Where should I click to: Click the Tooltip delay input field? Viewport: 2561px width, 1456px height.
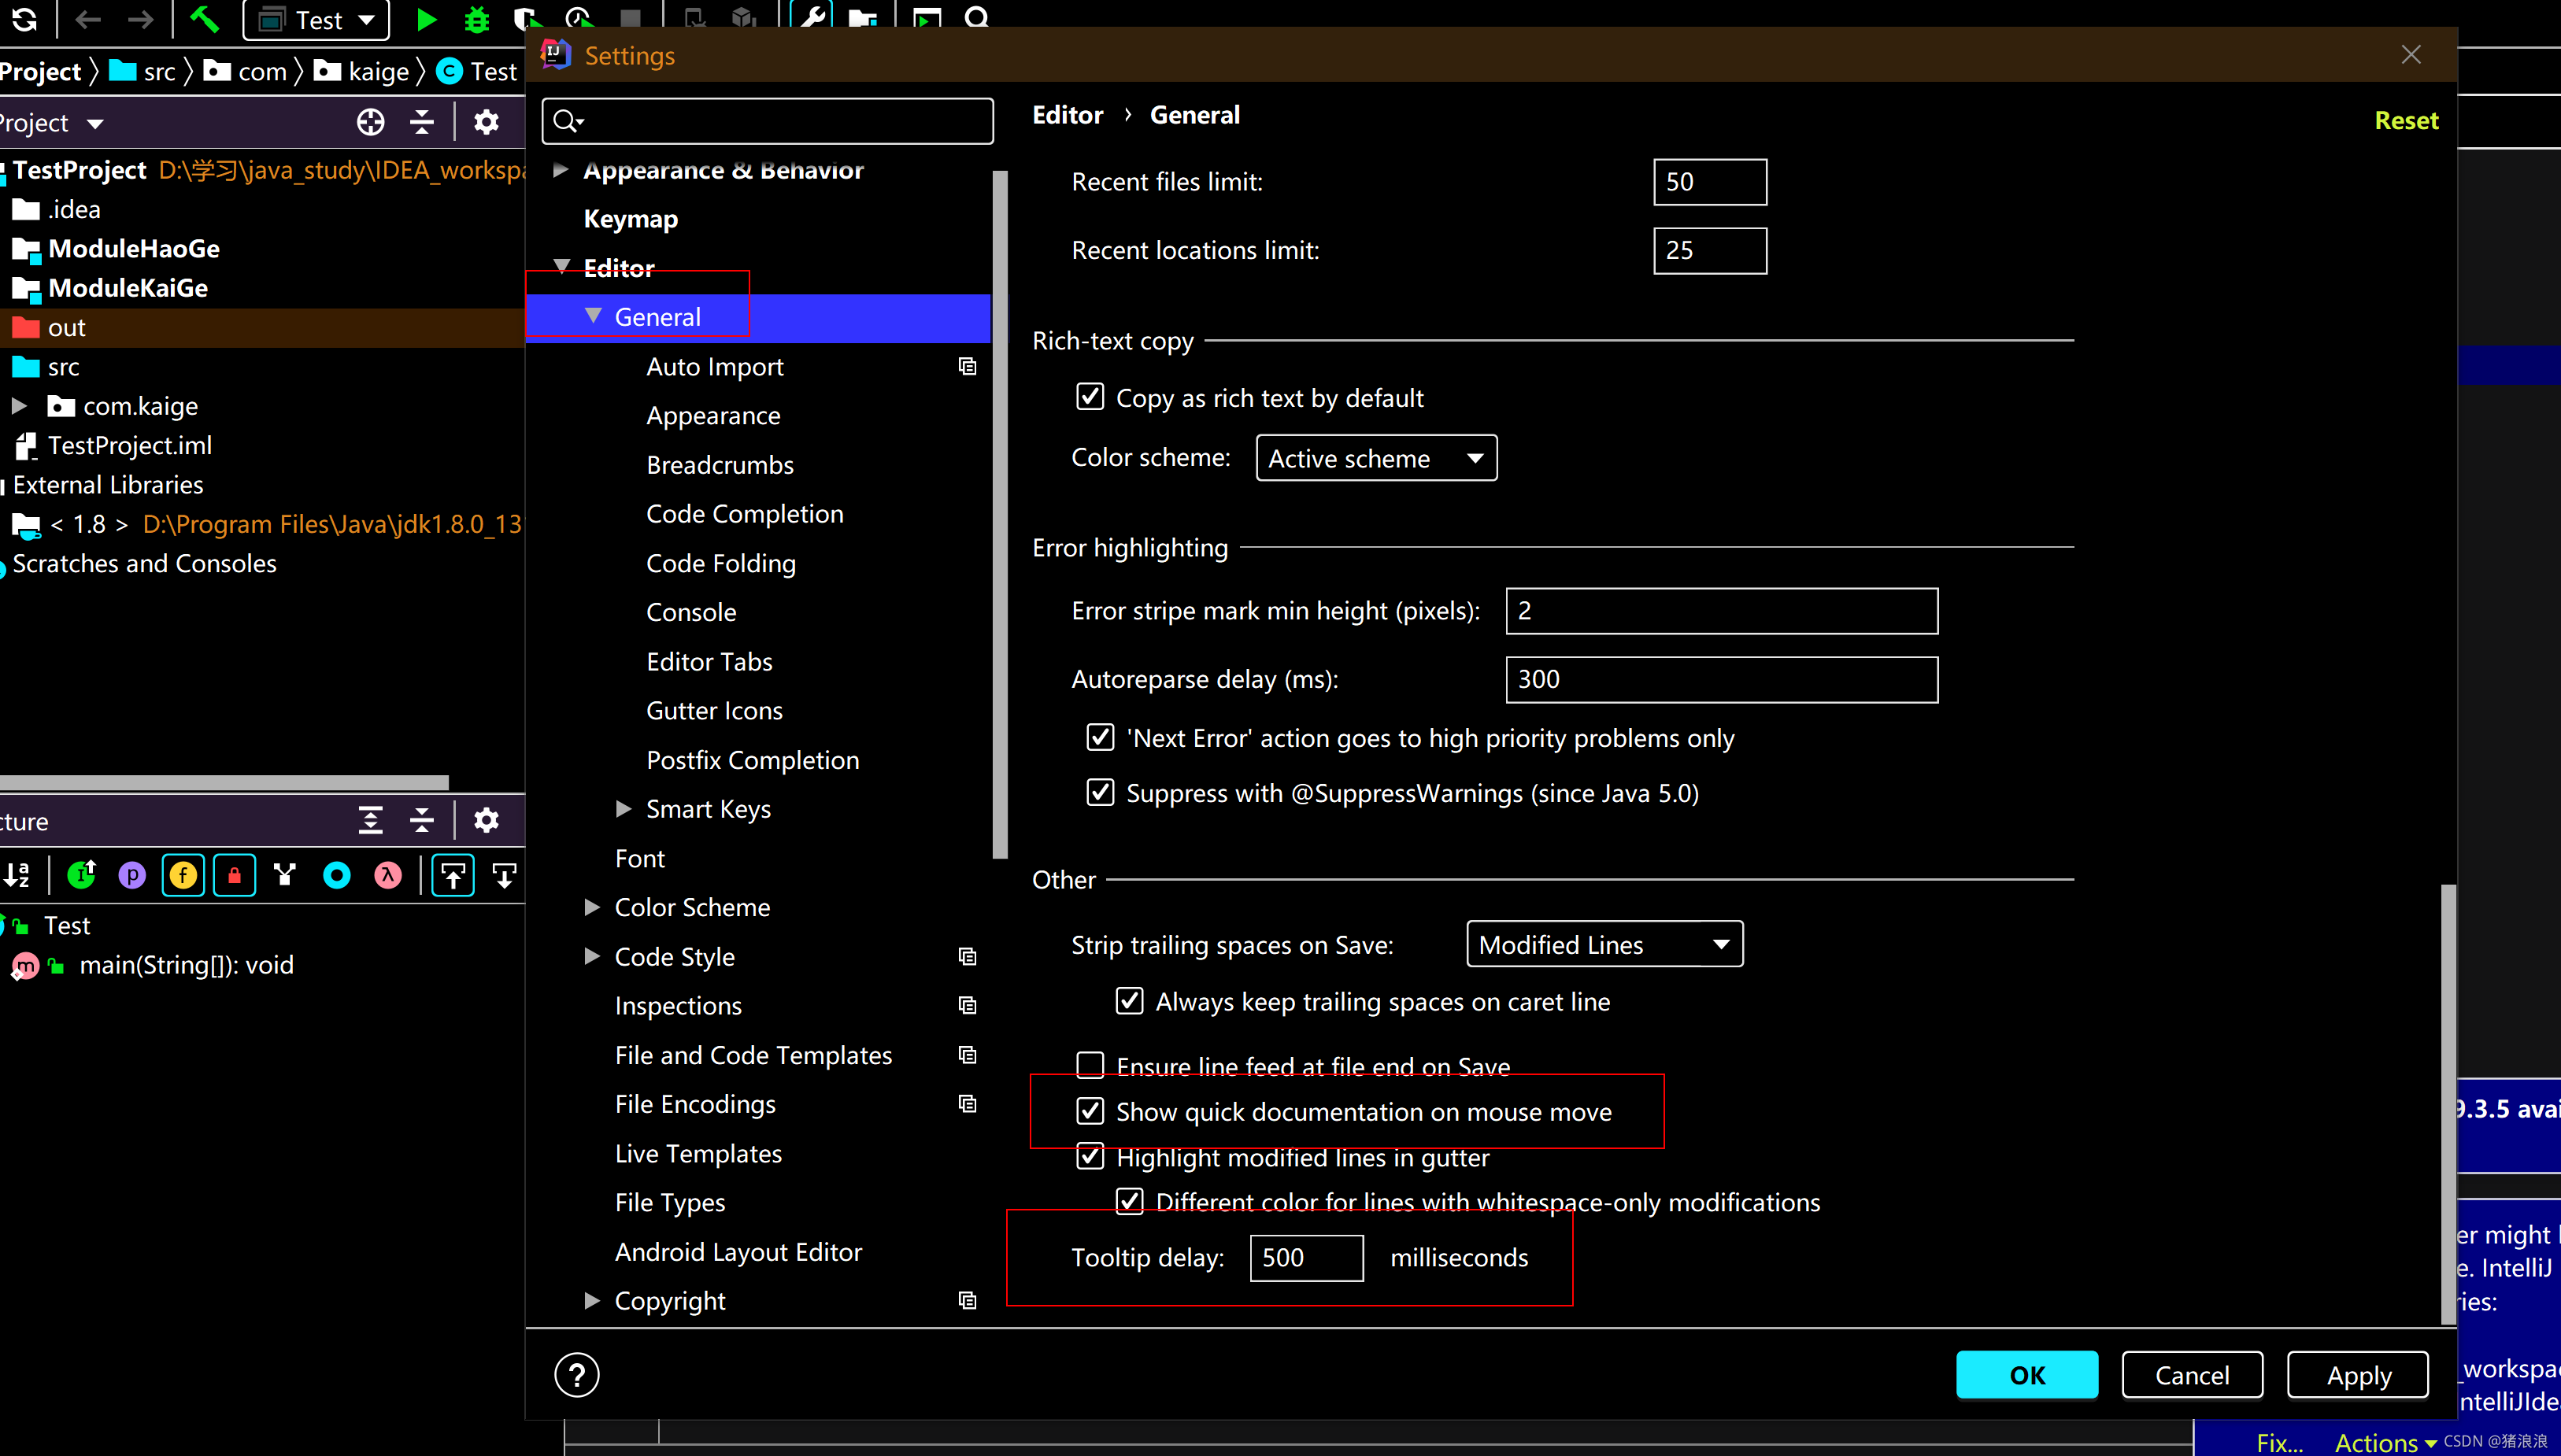pos(1306,1257)
